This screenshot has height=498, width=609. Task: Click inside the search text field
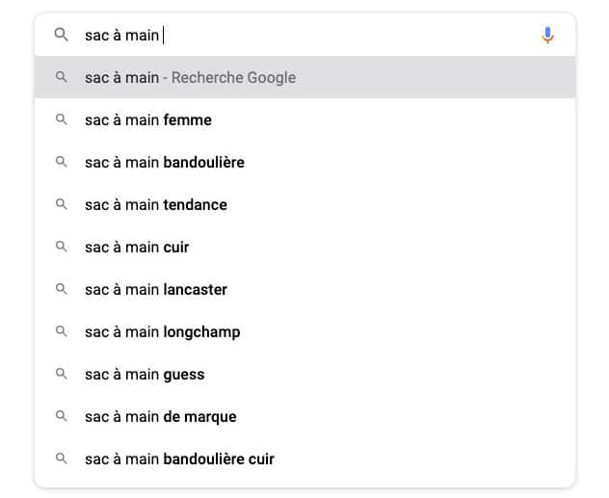(x=306, y=35)
